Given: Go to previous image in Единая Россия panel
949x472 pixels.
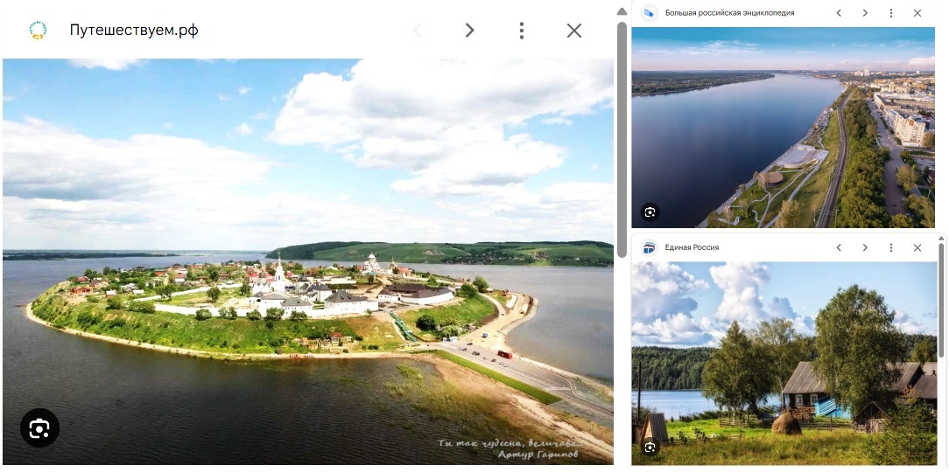Looking at the screenshot, I should click(839, 247).
